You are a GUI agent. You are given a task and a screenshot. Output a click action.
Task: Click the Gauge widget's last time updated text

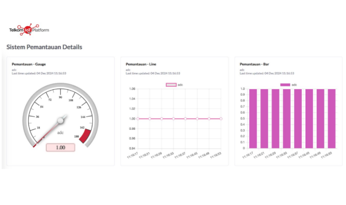(39, 73)
